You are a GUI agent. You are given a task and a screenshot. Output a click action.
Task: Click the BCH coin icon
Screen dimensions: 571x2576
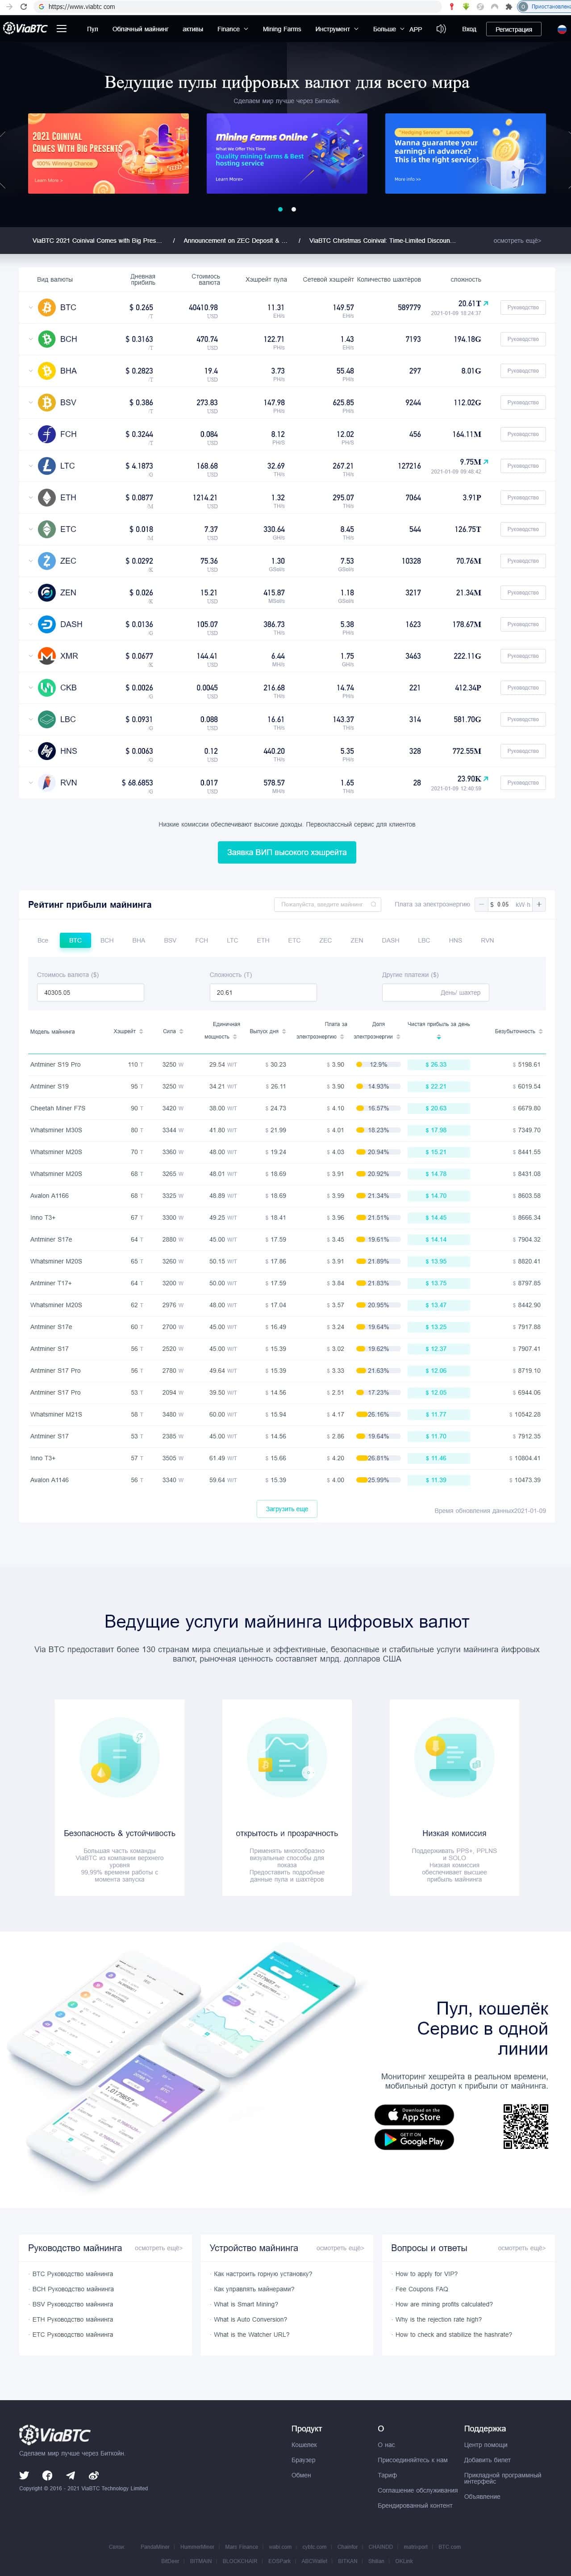46,339
